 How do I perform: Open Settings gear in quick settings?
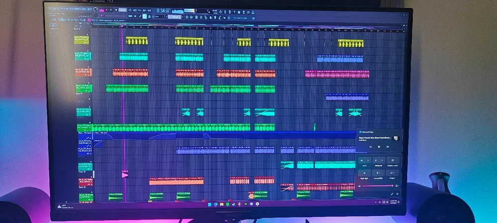[397, 194]
